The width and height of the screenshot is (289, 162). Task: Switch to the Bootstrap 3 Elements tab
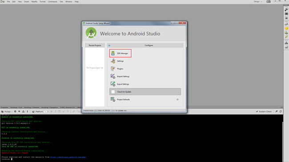[32, 107]
